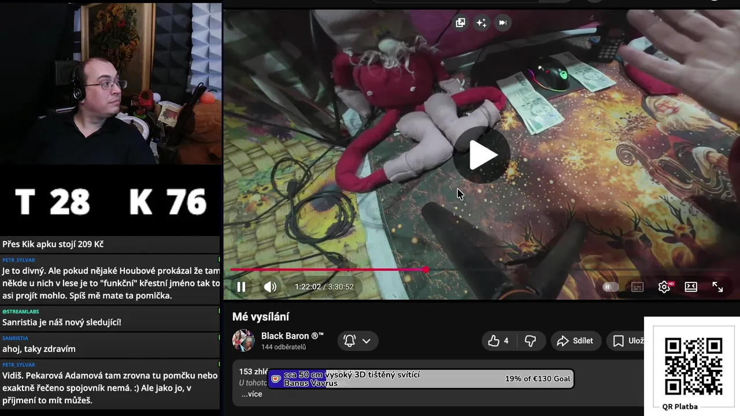Like the video with the thumbs-up button
The width and height of the screenshot is (740, 416).
(x=498, y=341)
